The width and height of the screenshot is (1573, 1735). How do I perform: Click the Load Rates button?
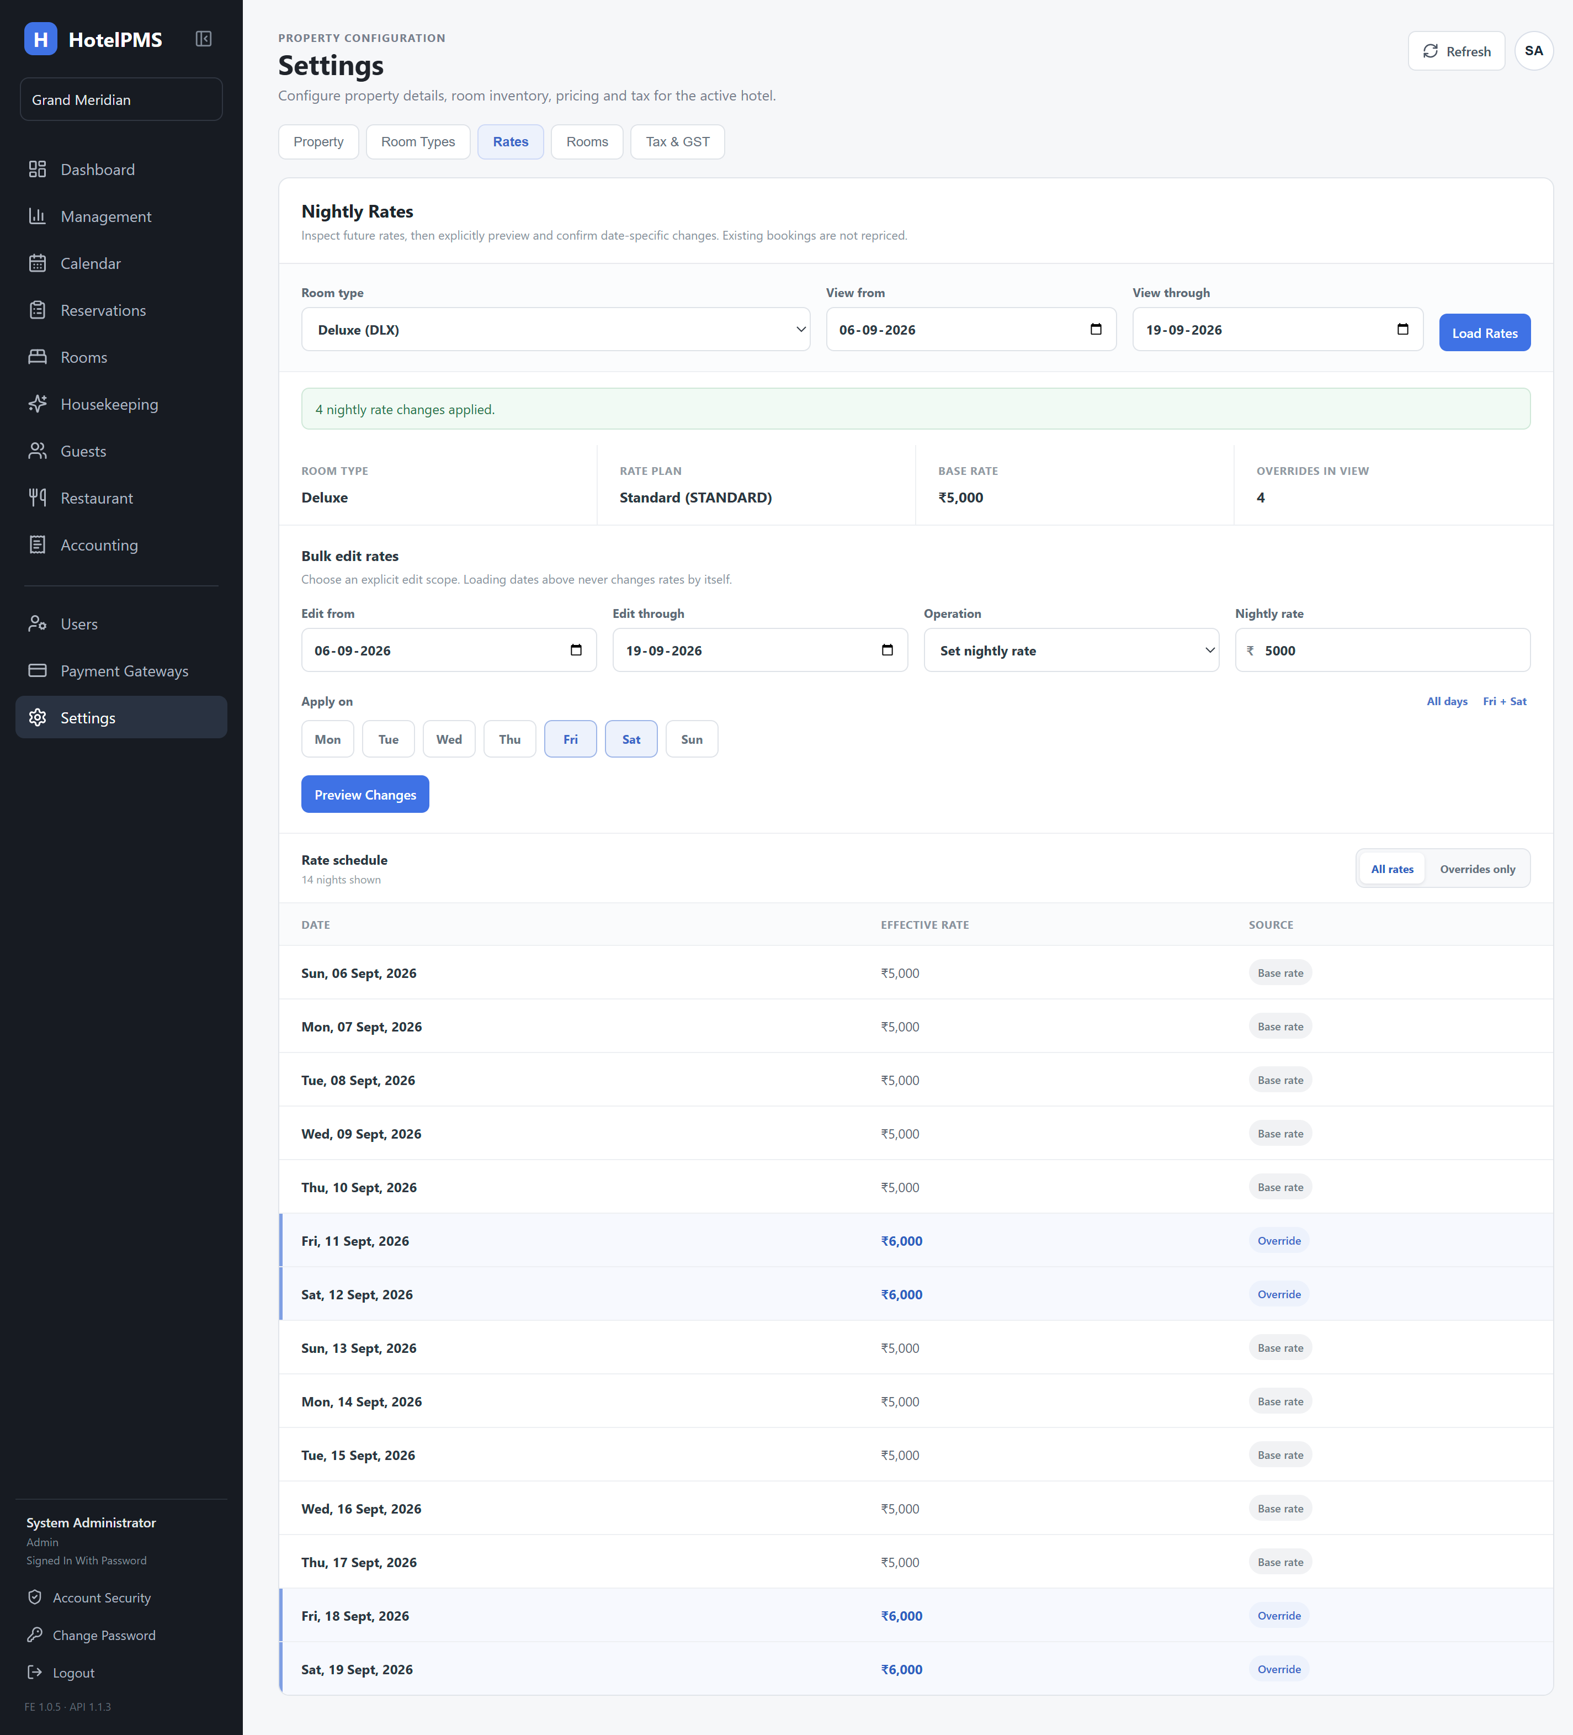1485,333
